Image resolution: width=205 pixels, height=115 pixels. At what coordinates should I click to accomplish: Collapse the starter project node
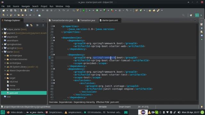click(x=2, y=52)
